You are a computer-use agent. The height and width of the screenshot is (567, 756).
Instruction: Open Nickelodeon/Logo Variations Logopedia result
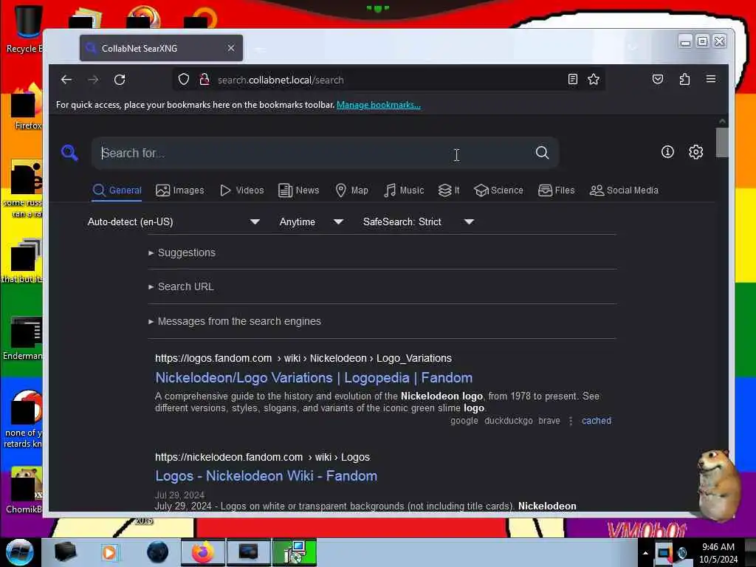pos(314,377)
